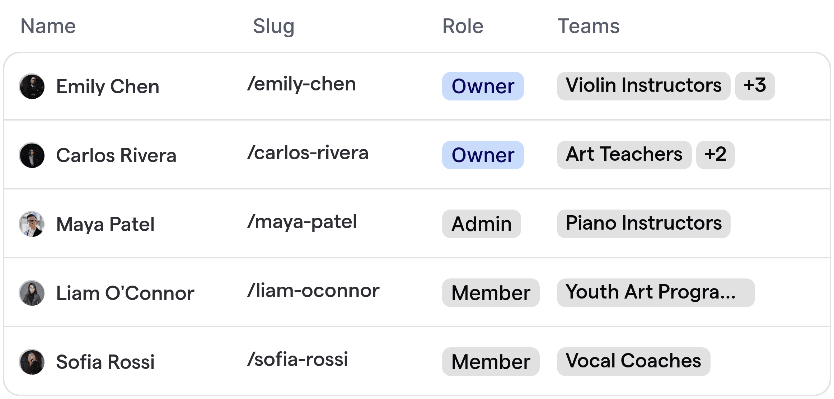Click Maya Patel's avatar picture

click(32, 224)
